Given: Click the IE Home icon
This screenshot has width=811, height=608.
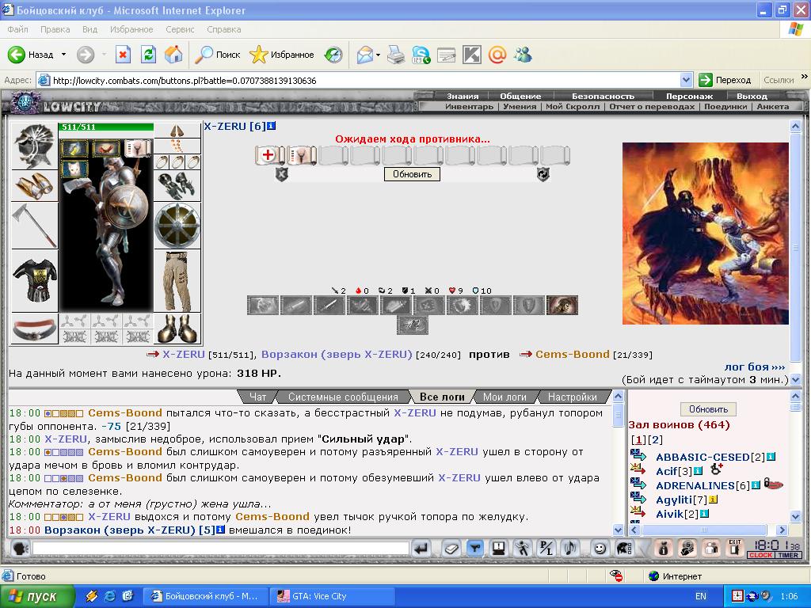Looking at the screenshot, I should pyautogui.click(x=173, y=55).
